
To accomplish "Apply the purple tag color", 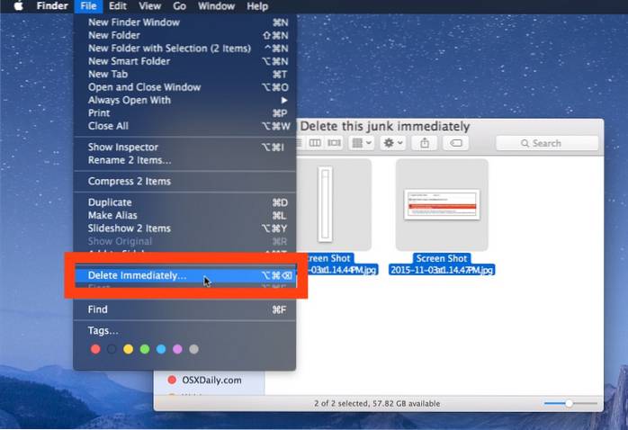I will point(177,349).
